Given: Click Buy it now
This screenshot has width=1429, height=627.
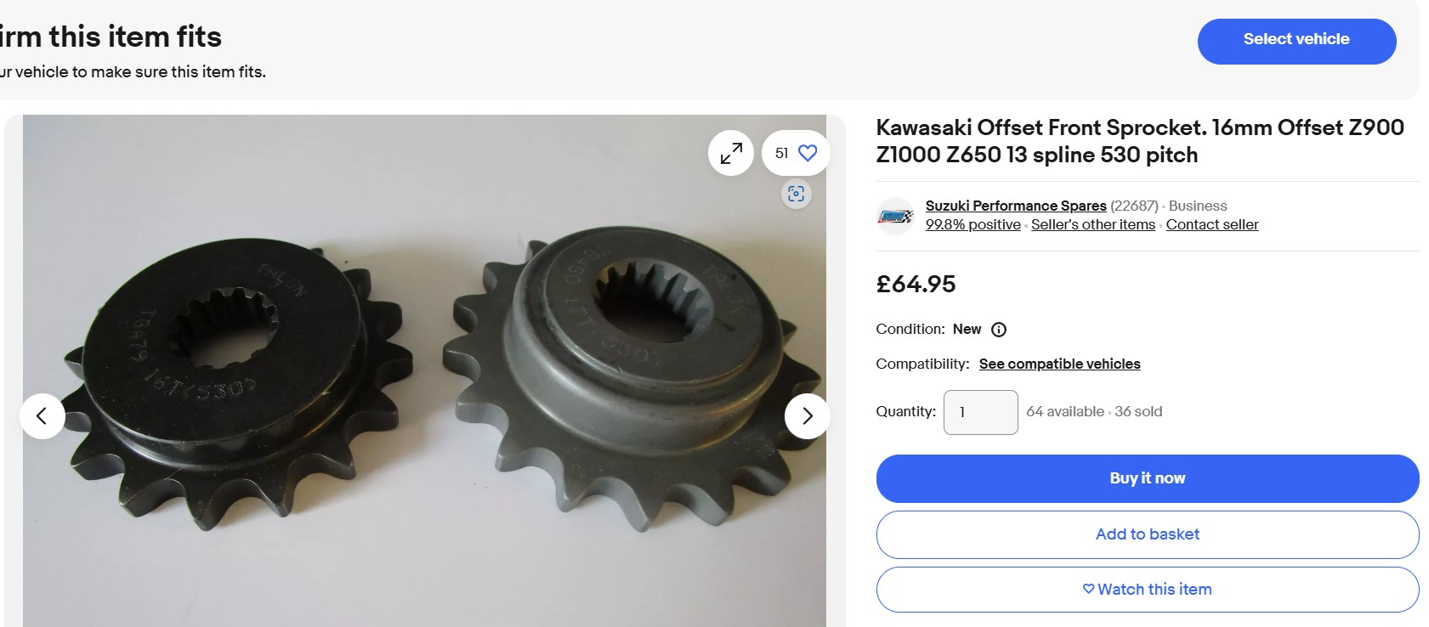Looking at the screenshot, I should coord(1147,478).
